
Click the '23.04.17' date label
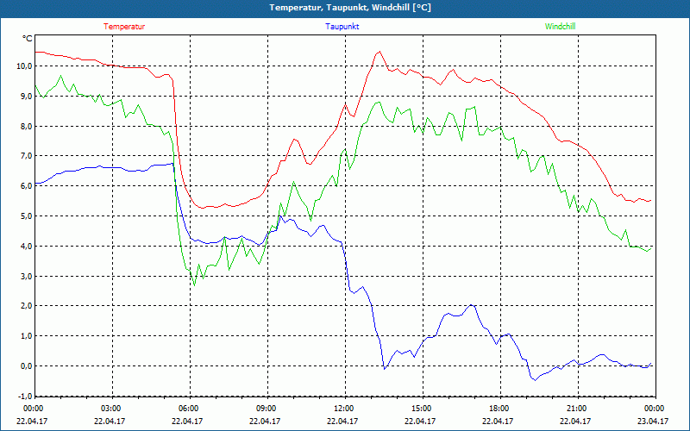coord(653,421)
